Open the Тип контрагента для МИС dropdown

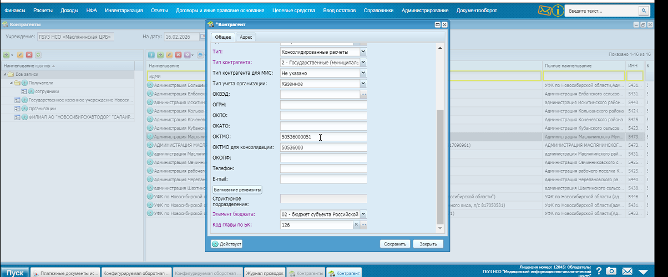click(363, 73)
